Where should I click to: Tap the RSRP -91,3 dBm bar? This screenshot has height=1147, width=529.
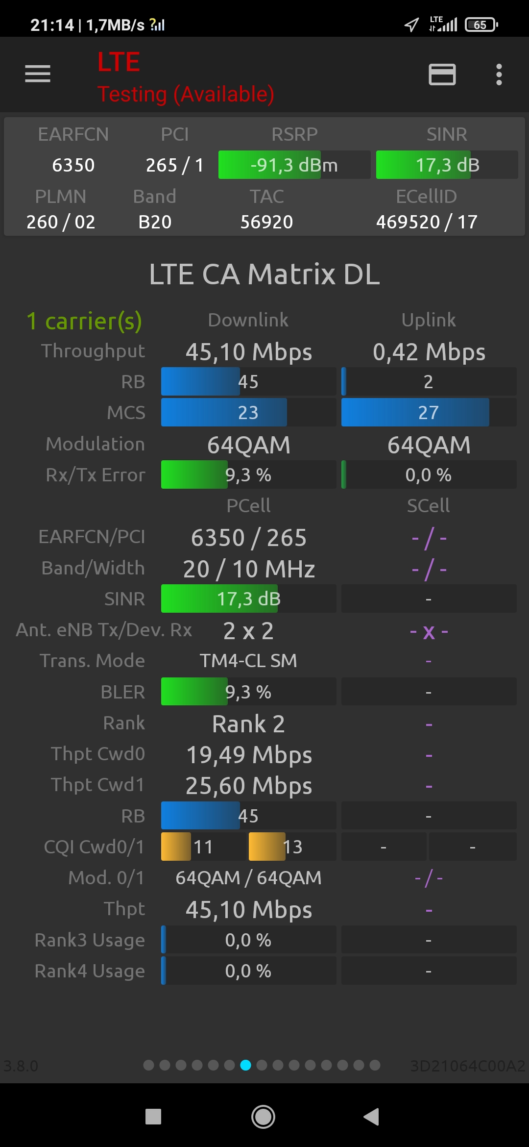point(294,165)
